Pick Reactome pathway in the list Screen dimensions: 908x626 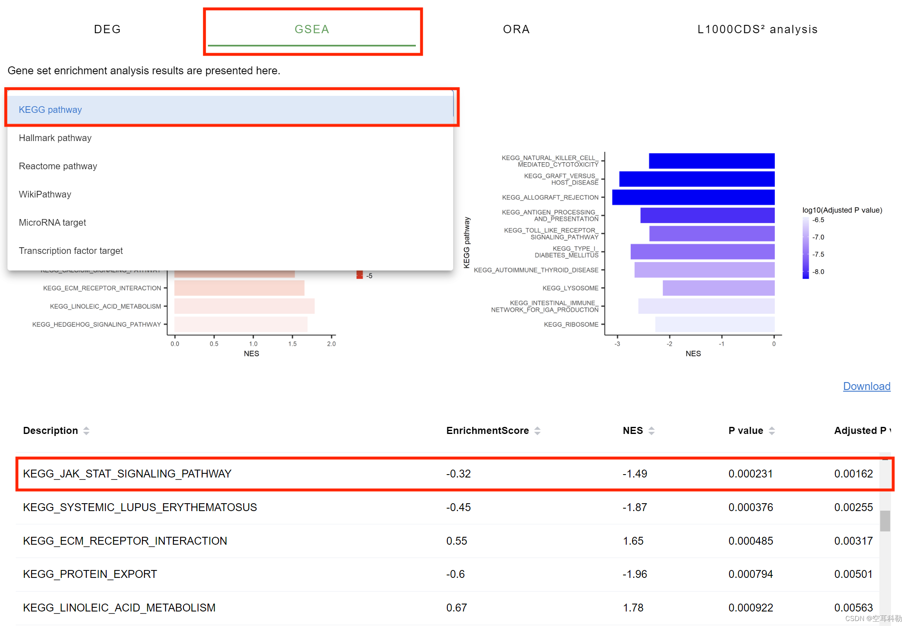(58, 166)
